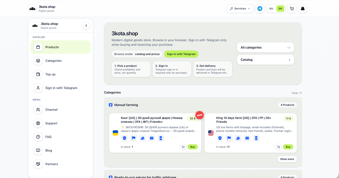
Task: Click the fanpage flag icon on UA product
Action: click(134, 138)
